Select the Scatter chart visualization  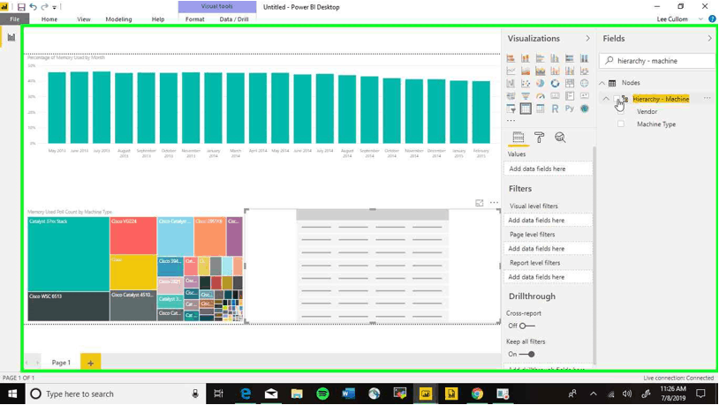tap(526, 83)
